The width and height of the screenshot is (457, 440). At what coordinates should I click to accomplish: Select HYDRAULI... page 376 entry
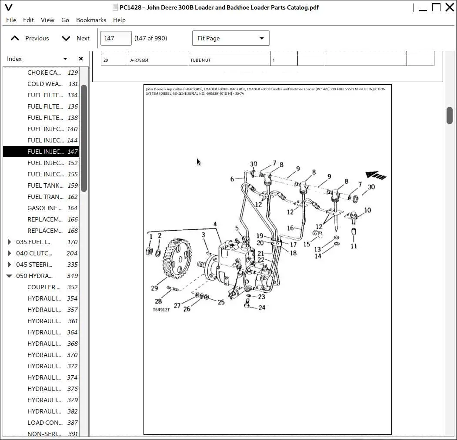[x=41, y=389]
